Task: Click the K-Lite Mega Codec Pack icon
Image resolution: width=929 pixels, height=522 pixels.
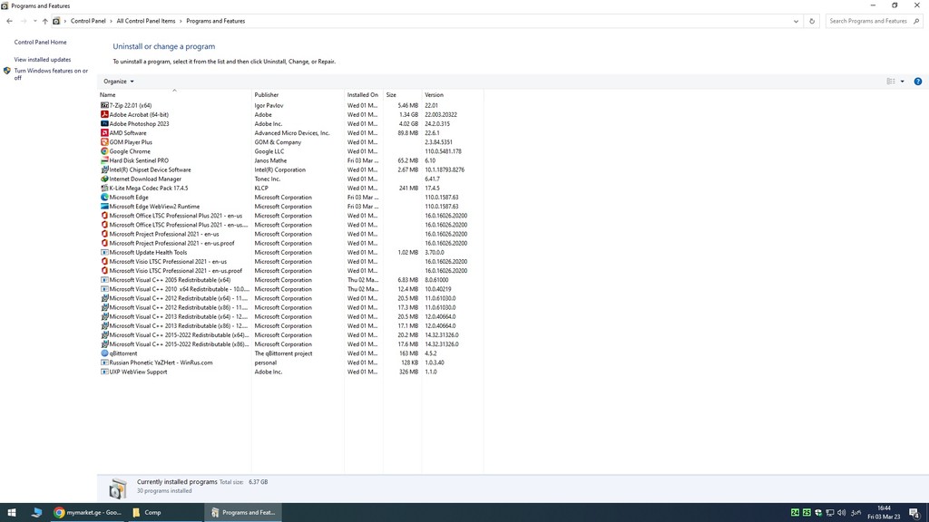Action: (104, 188)
